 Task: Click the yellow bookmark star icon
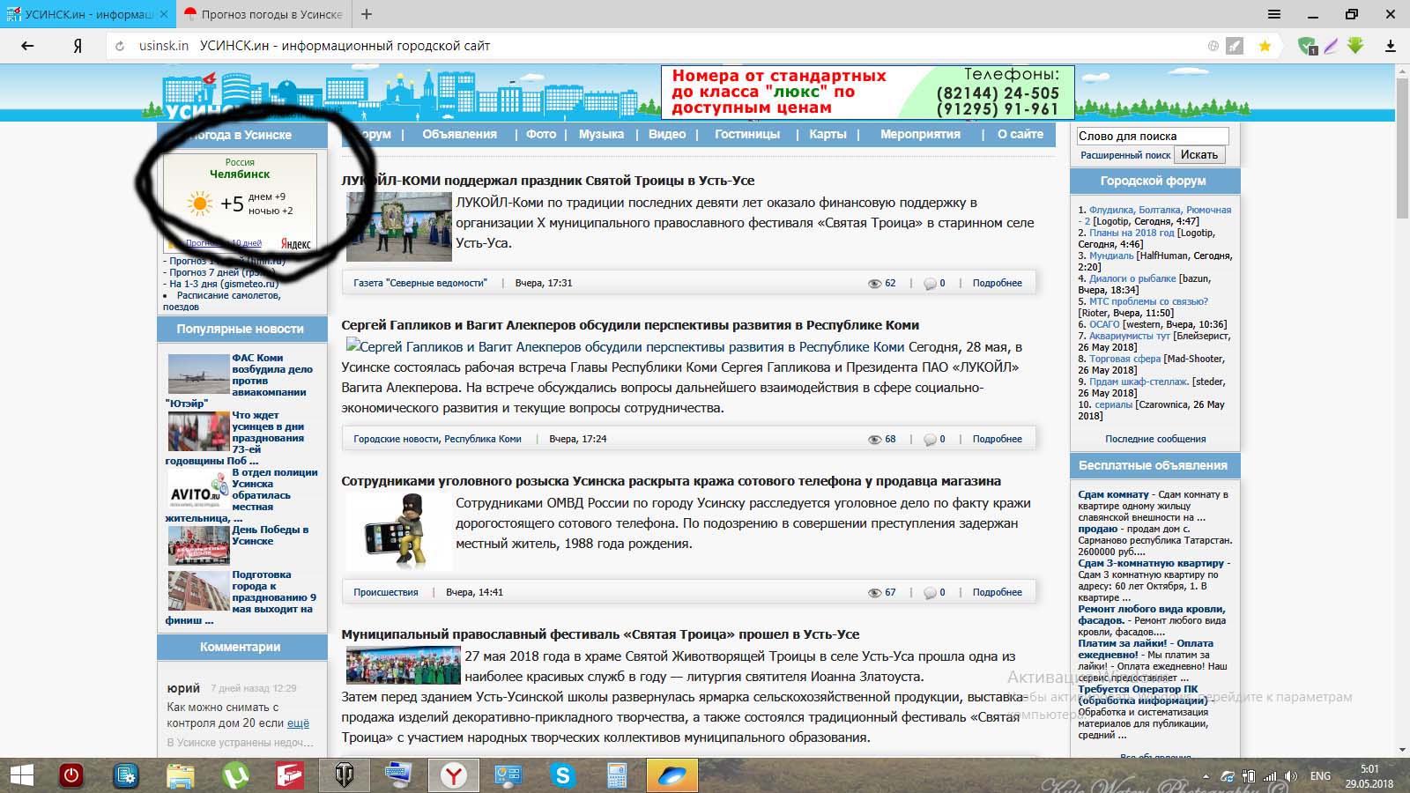click(1265, 46)
